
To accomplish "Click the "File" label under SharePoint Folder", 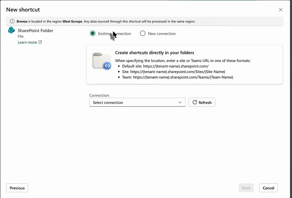I will (21, 36).
